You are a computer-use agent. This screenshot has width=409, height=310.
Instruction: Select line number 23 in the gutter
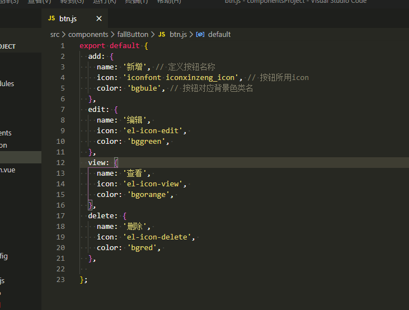pos(60,280)
